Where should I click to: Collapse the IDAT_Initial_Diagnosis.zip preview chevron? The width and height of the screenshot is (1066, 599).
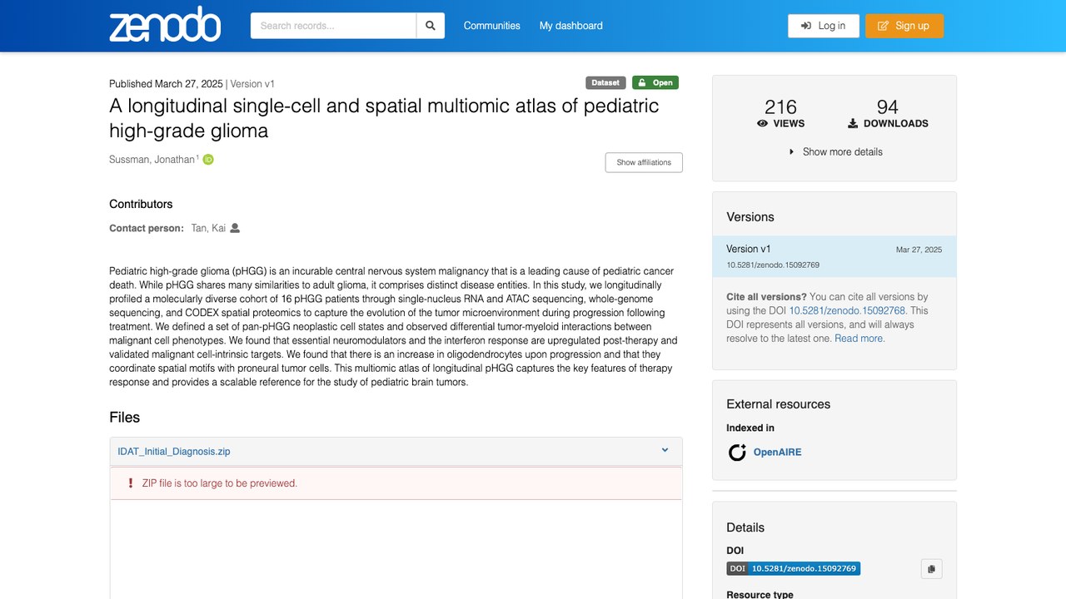[x=665, y=450]
